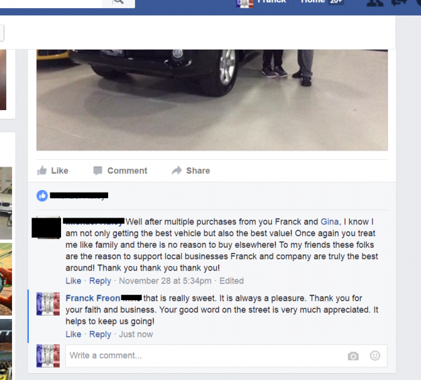
Task: Open messages icon in top bar
Action: pyautogui.click(x=399, y=3)
